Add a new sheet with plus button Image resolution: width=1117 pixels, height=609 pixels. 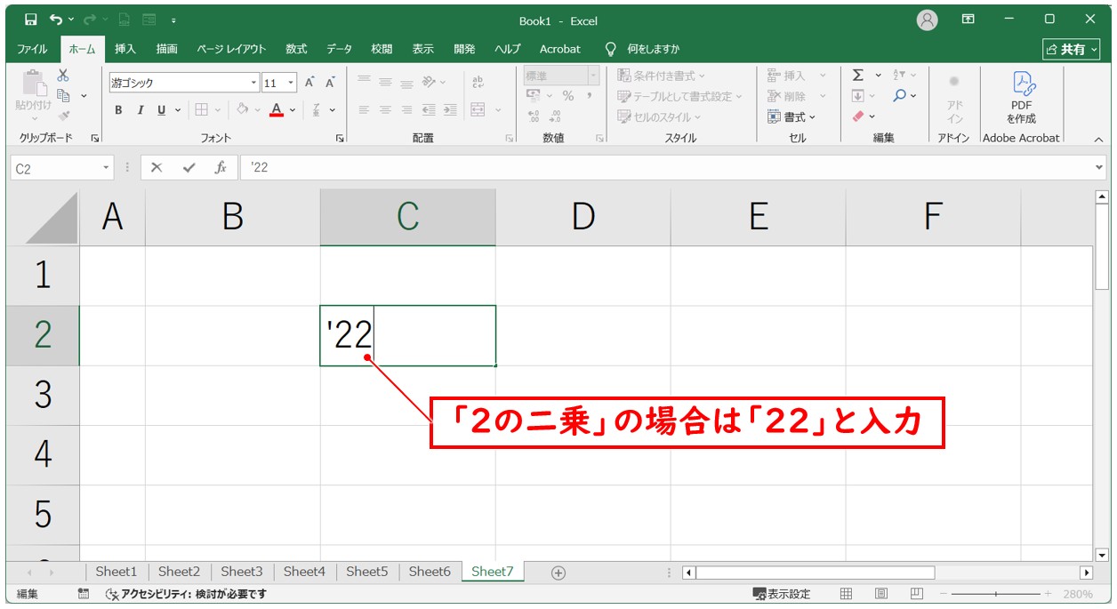(x=558, y=573)
